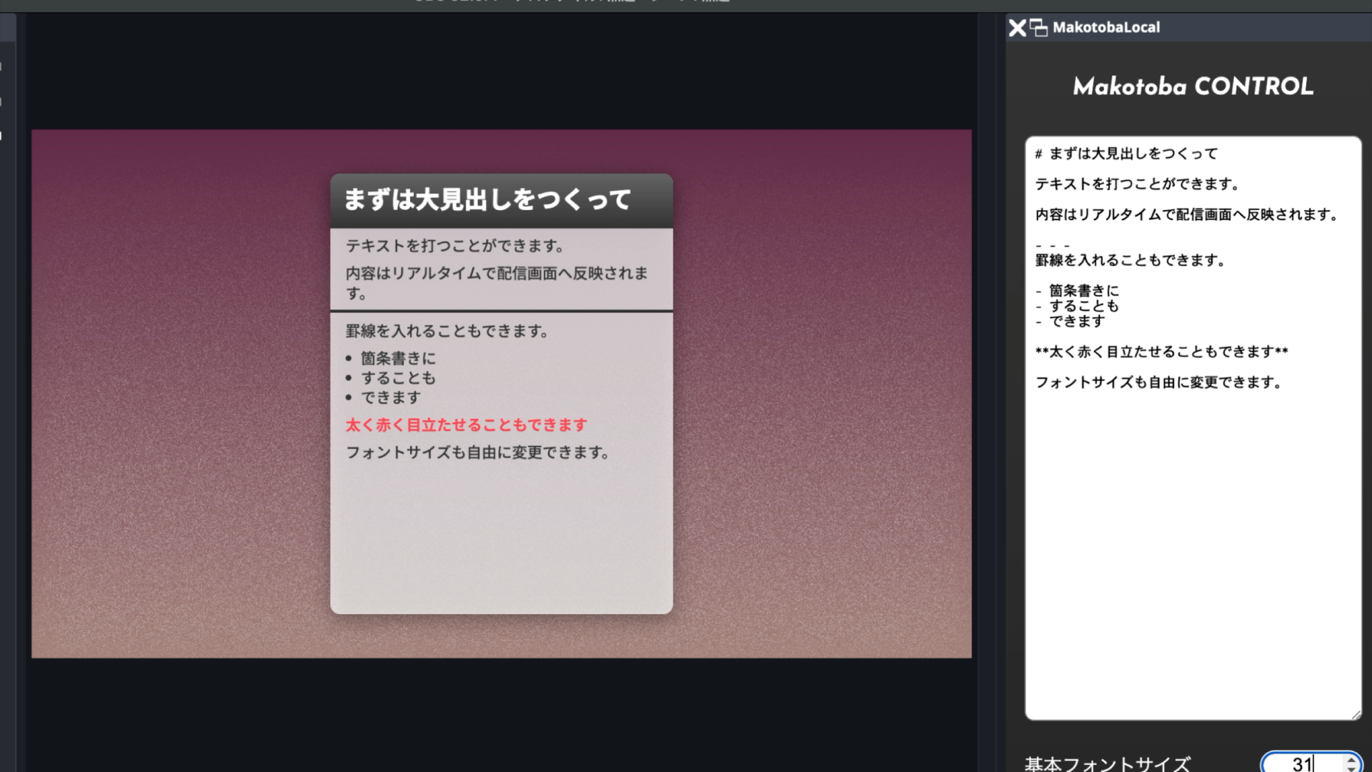
Task: Click 'することも' bullet in the preview
Action: pyautogui.click(x=398, y=378)
